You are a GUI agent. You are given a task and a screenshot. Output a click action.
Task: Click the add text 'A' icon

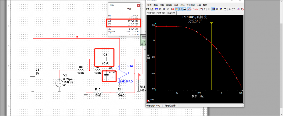tap(230, 9)
